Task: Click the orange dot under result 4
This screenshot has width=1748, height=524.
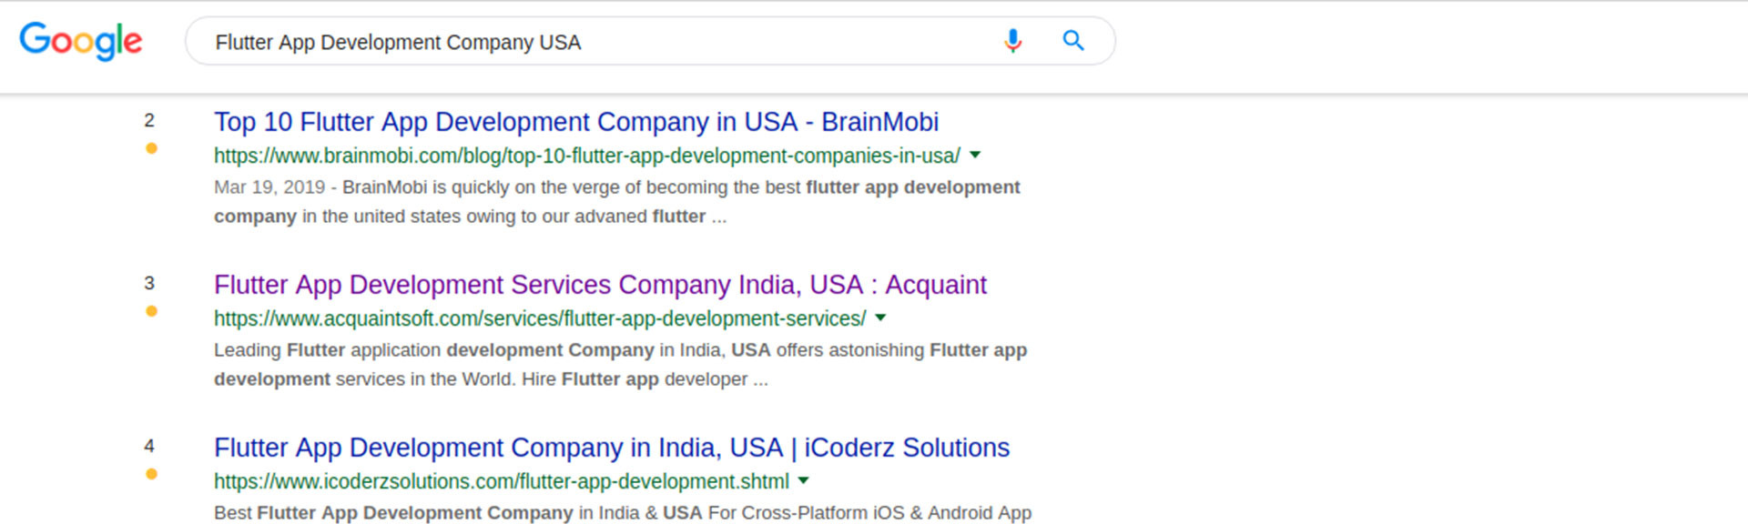Action: [151, 474]
